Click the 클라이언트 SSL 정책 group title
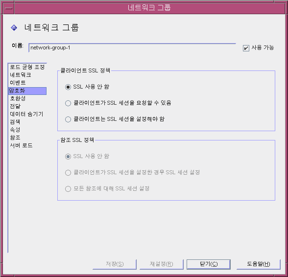Image resolution: width=288 pixels, height=277 pixels. coord(85,70)
